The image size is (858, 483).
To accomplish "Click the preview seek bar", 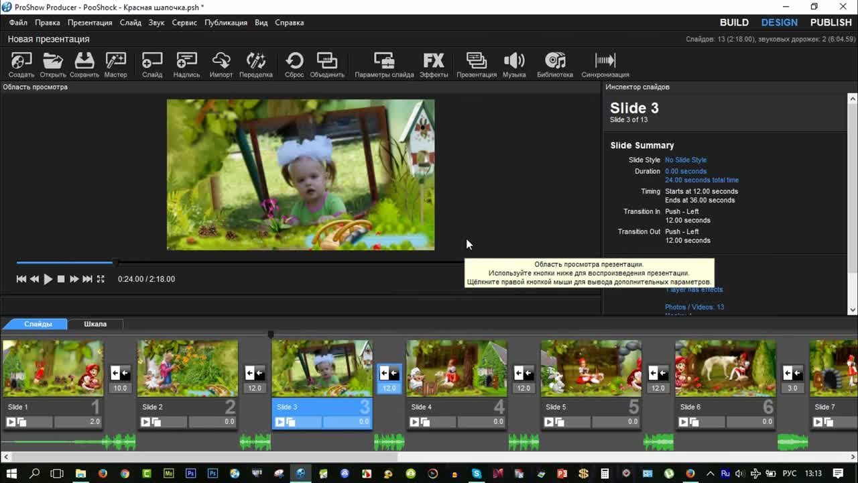I will pyautogui.click(x=239, y=262).
